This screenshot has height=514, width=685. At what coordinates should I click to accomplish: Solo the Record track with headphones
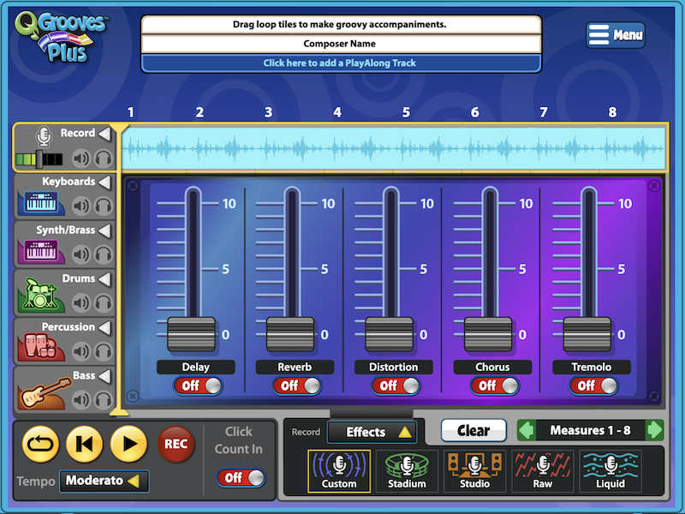(x=104, y=158)
